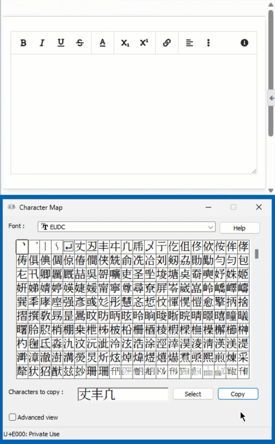Select the 凢 character in the first row
Viewport: 275px width, 444px height.
(x=127, y=247)
